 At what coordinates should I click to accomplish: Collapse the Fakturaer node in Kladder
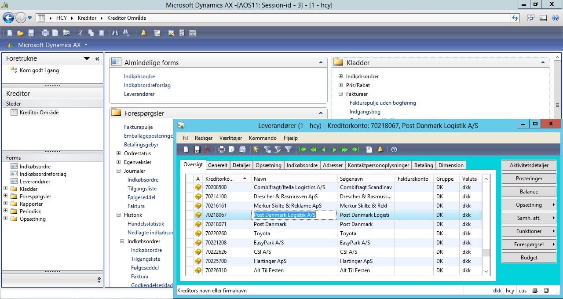340,94
